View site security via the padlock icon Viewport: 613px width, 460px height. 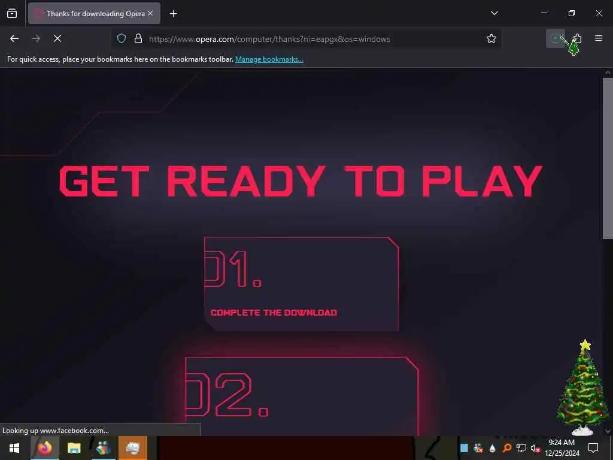[x=138, y=38]
